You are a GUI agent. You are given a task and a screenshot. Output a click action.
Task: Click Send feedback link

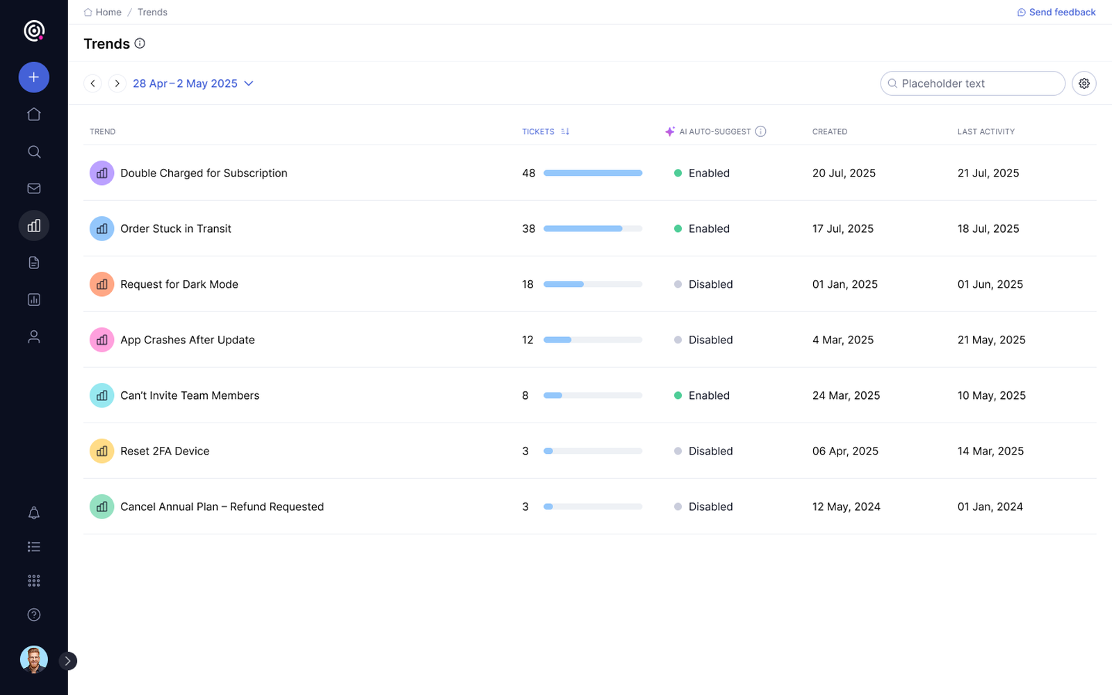(1056, 12)
